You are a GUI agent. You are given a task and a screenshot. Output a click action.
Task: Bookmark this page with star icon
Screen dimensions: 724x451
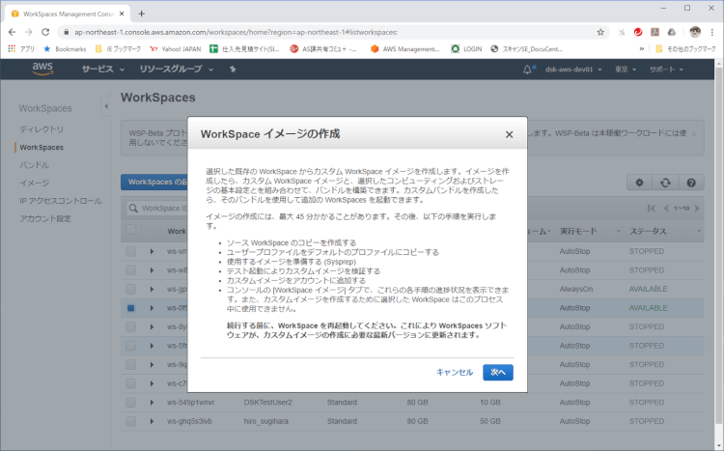point(600,31)
